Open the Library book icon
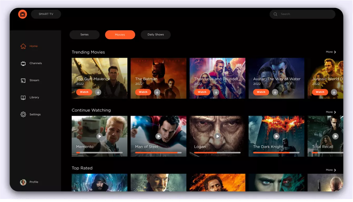Screen dimensions: 353x202 23,98
